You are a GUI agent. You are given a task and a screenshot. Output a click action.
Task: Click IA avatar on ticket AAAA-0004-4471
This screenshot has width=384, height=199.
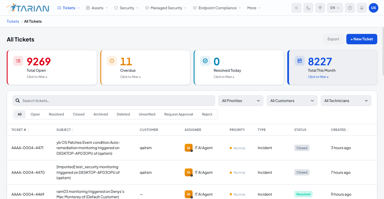point(189,148)
